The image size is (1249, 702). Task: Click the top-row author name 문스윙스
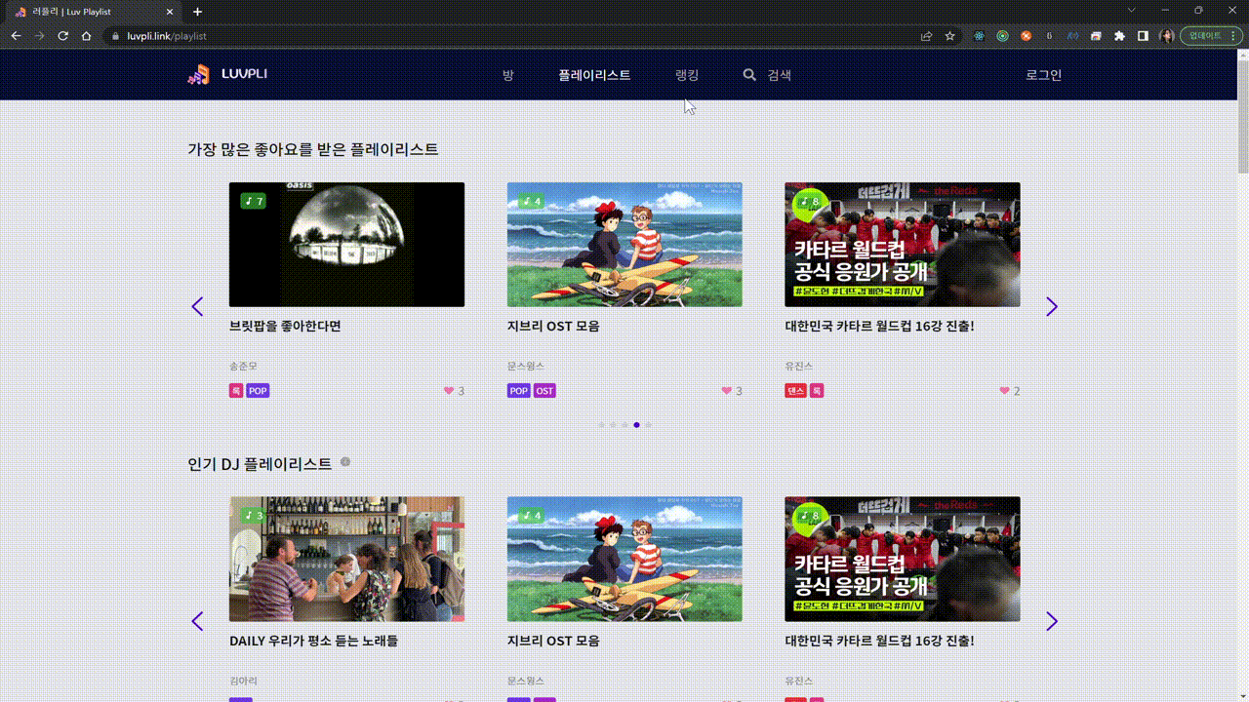pos(526,367)
